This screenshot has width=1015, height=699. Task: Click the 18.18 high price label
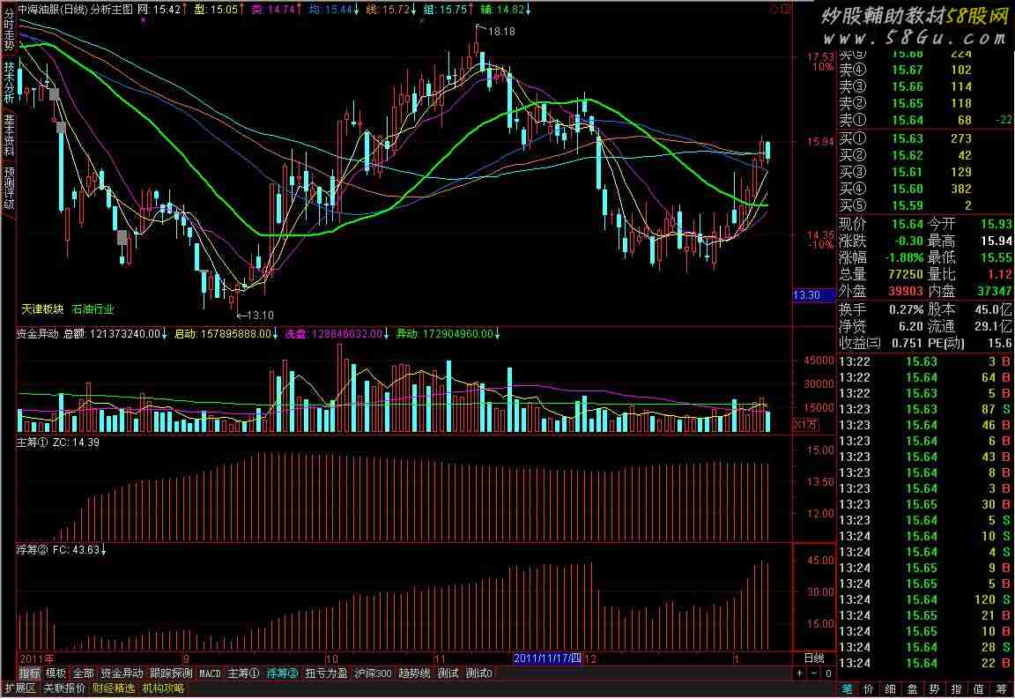tap(501, 32)
